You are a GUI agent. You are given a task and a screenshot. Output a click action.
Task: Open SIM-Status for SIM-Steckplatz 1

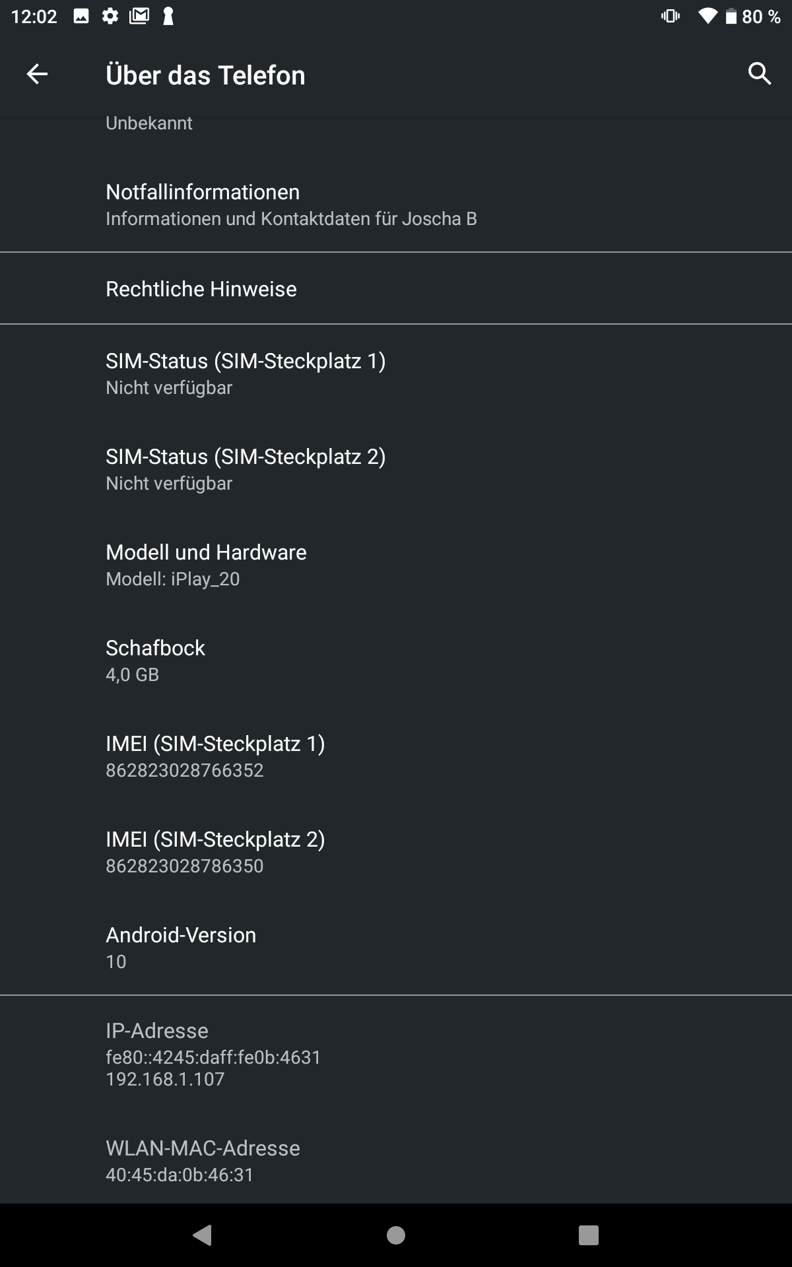pyautogui.click(x=396, y=374)
